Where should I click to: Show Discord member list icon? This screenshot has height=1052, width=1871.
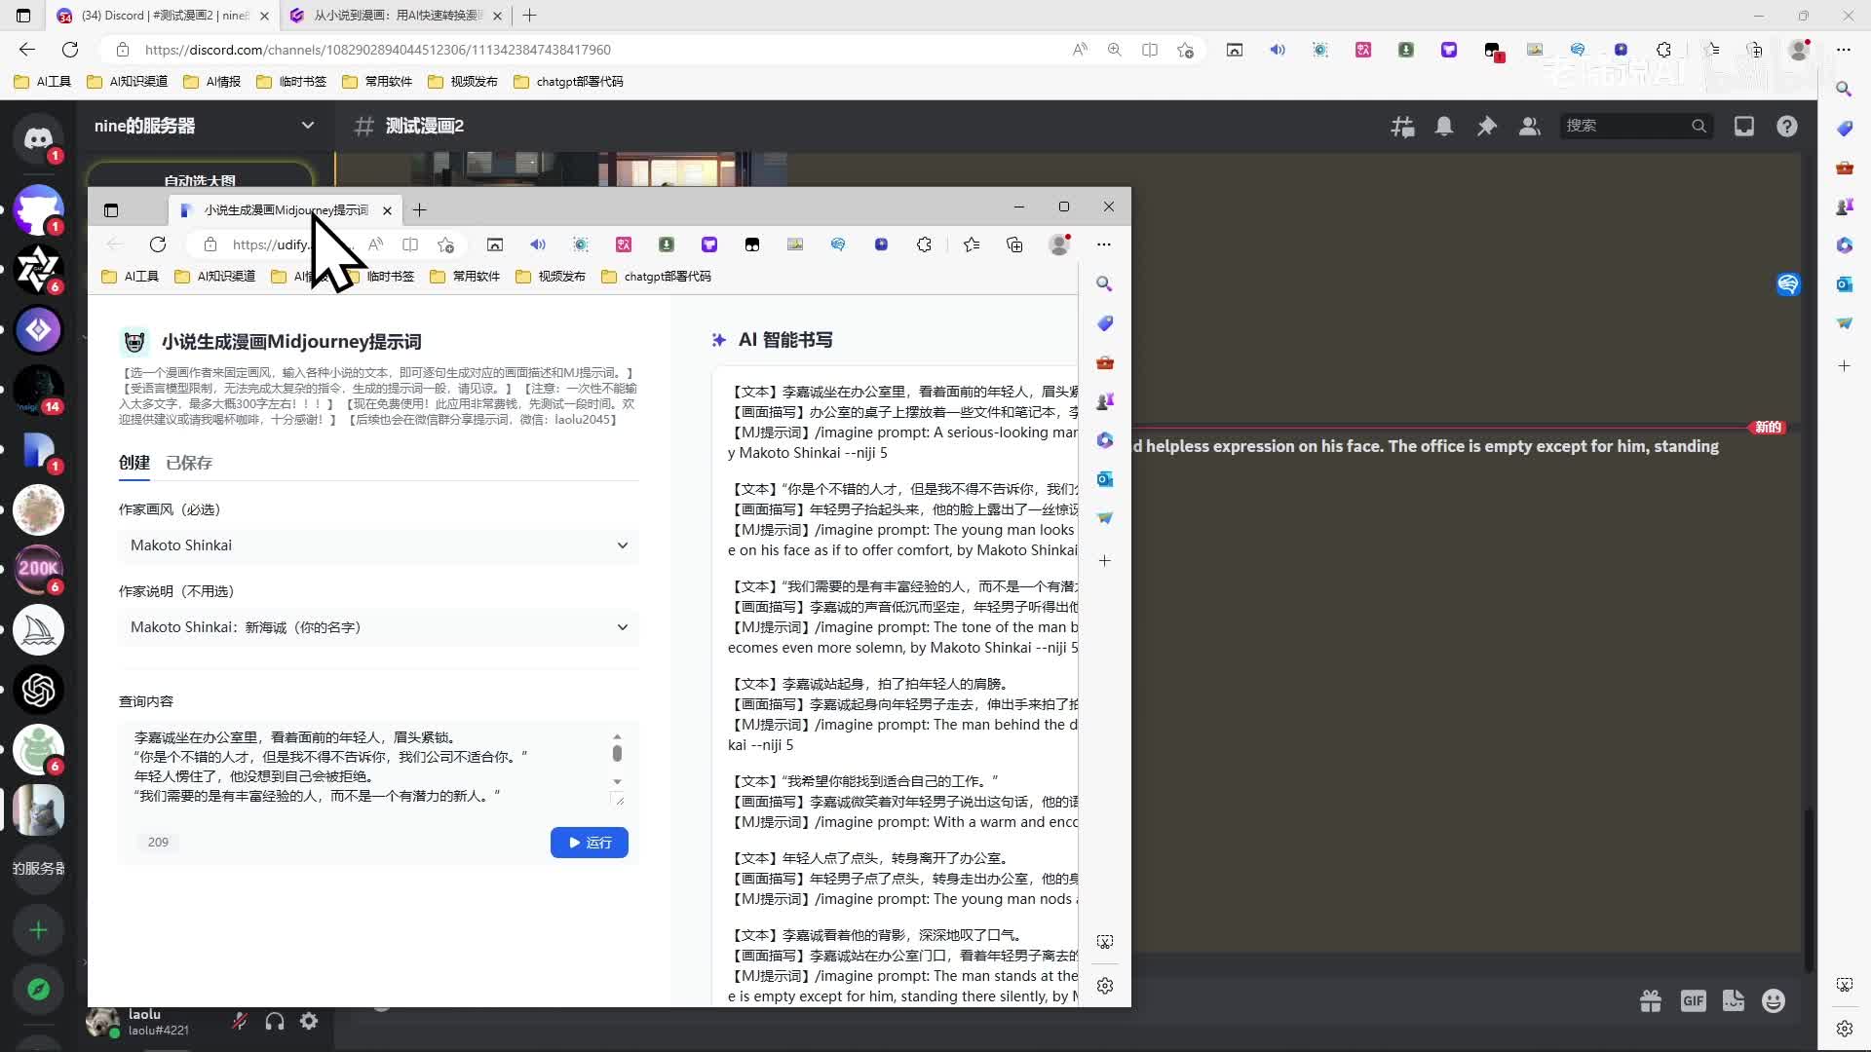click(x=1529, y=126)
